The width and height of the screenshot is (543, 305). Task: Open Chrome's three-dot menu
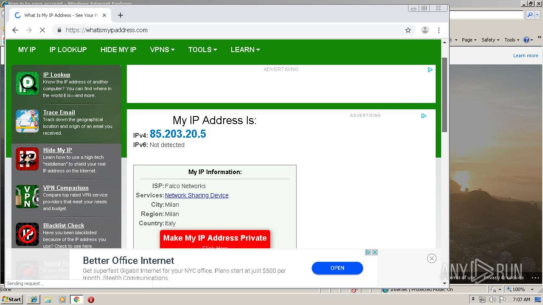439,30
